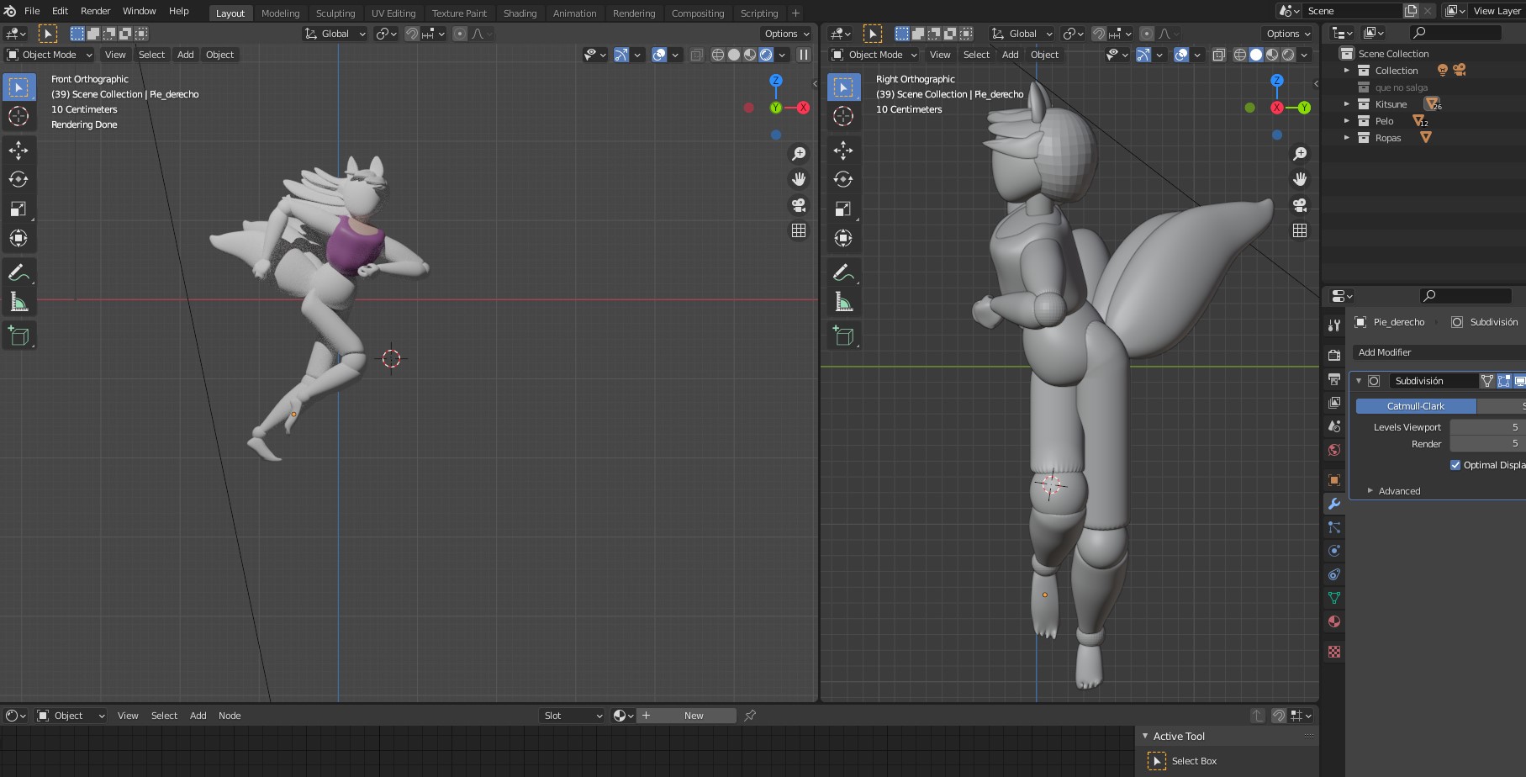Open the World properties tab
The width and height of the screenshot is (1526, 777).
pyautogui.click(x=1334, y=450)
